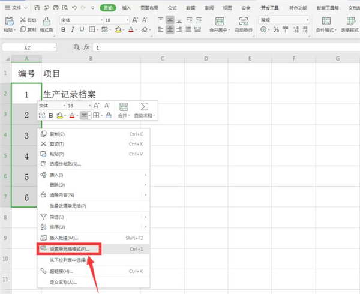The image size is (360, 294).
Task: Click increase font size icon in mini toolbar
Action: point(97,105)
